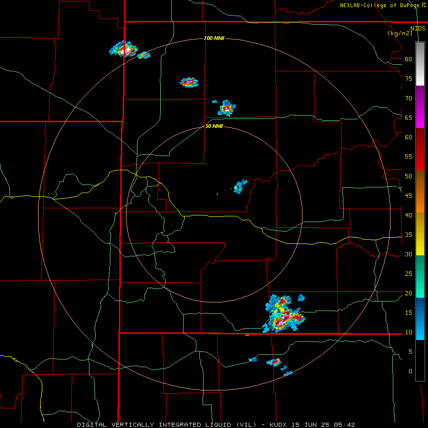The height and width of the screenshot is (428, 428).
Task: Pick the green segment of the color bar
Action: 420,276
